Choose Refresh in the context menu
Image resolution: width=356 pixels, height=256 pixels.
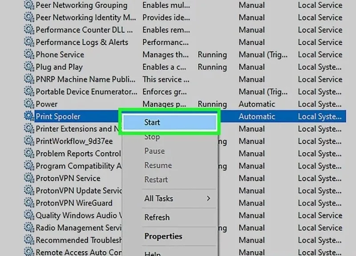click(x=157, y=217)
